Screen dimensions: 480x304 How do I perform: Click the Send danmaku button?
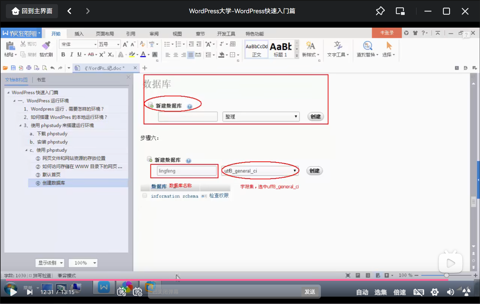pyautogui.click(x=310, y=292)
